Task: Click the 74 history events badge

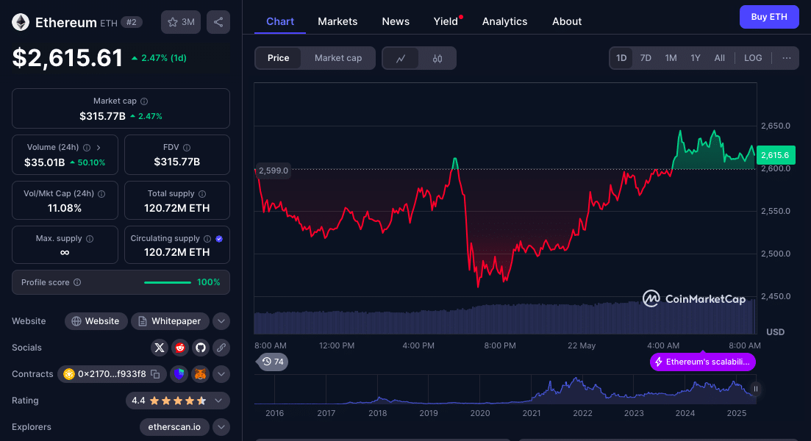Action: (x=273, y=362)
